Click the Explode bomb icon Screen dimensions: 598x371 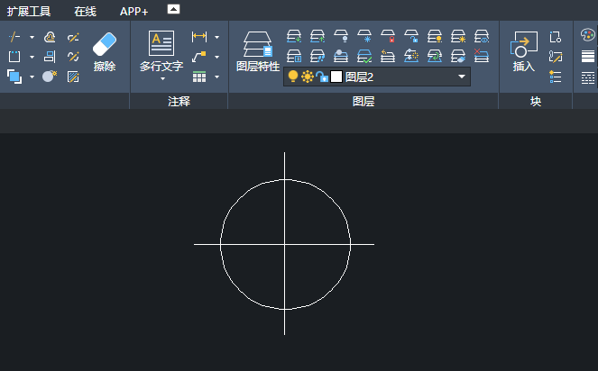(x=50, y=77)
